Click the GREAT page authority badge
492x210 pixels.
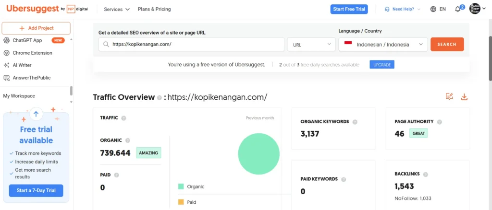pos(418,133)
